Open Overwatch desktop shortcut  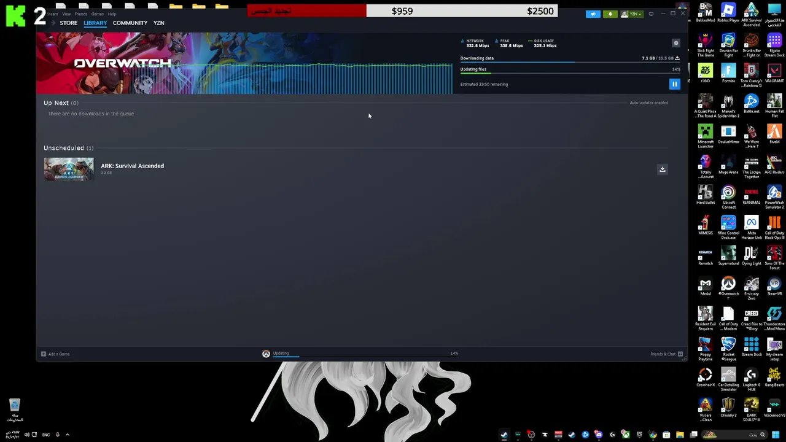coord(728,288)
